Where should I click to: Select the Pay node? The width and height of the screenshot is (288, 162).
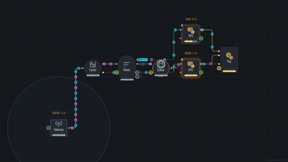tap(229, 60)
